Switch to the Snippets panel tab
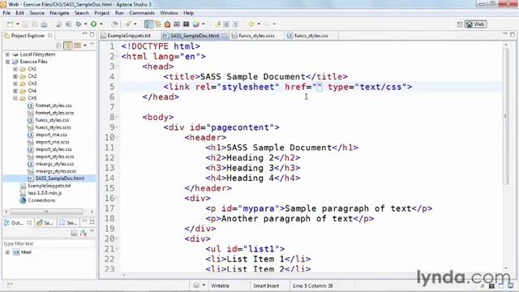This screenshot has height=292, width=519. pyautogui.click(x=68, y=223)
